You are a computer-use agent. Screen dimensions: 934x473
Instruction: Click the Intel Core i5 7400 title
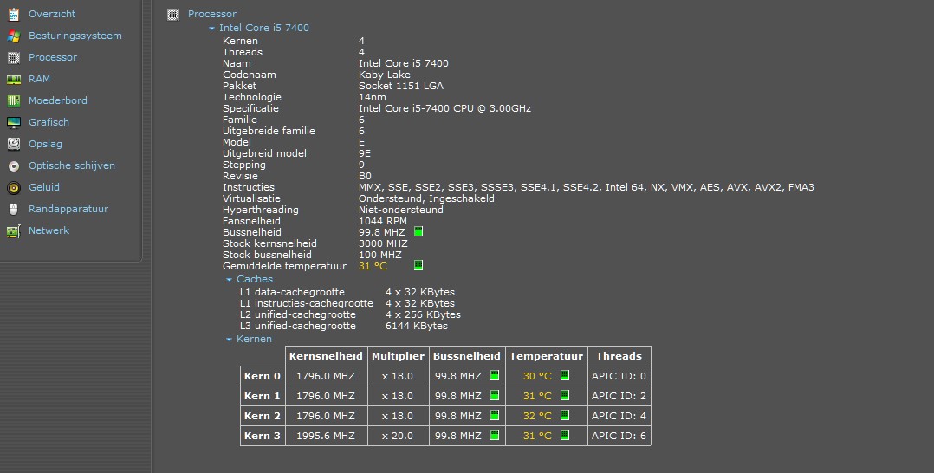coord(264,28)
